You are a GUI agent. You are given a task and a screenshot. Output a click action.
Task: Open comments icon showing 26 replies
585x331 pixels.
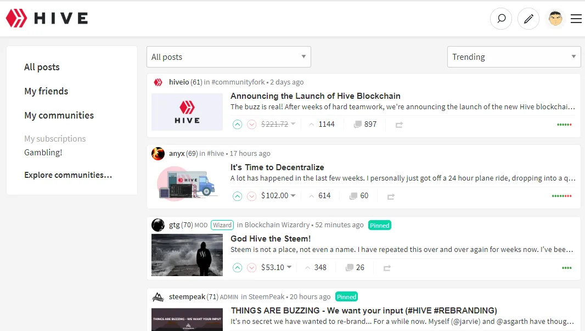tap(350, 267)
